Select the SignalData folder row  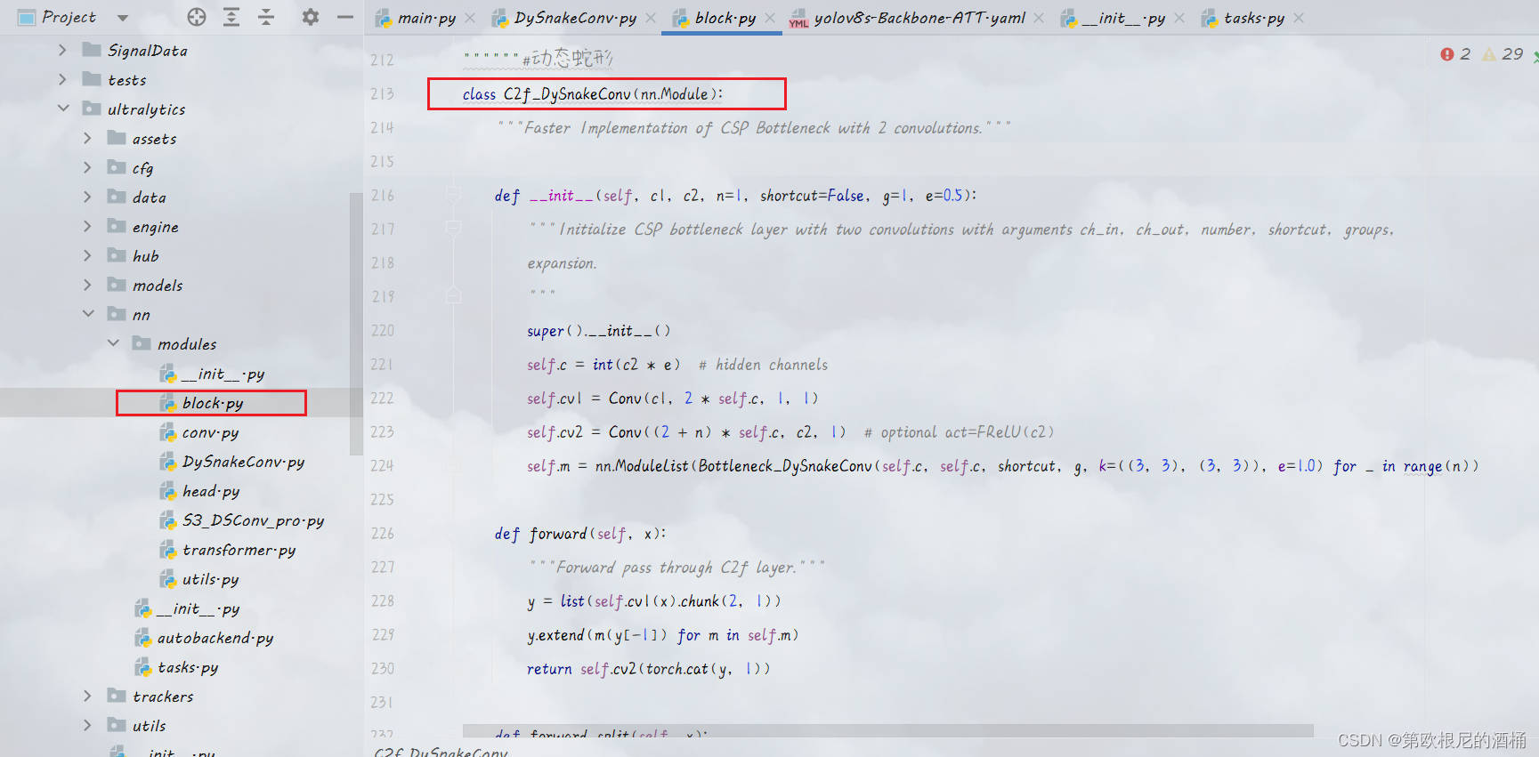coord(182,51)
